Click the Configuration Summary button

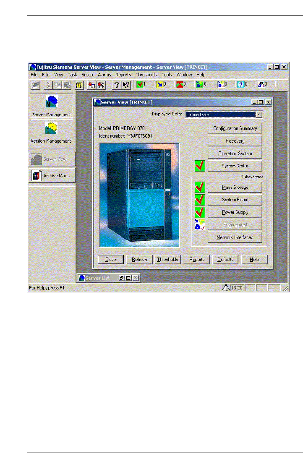click(x=235, y=128)
